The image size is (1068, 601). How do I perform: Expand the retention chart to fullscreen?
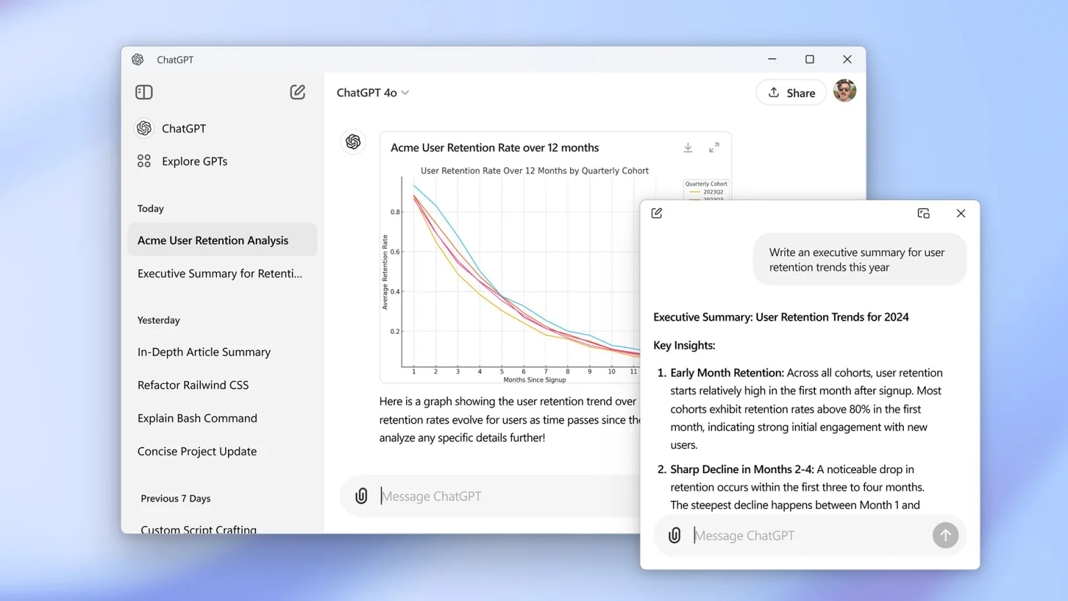pyautogui.click(x=714, y=147)
